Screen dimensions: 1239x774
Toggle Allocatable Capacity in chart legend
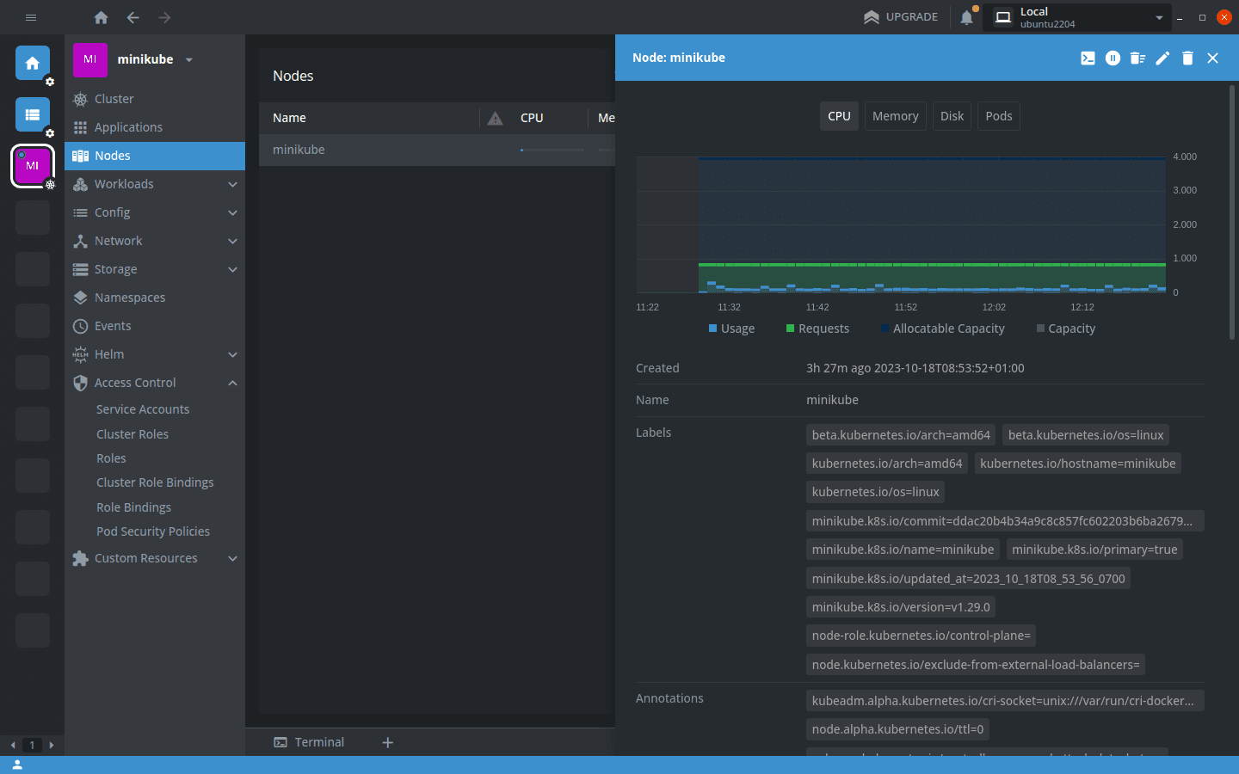click(942, 329)
